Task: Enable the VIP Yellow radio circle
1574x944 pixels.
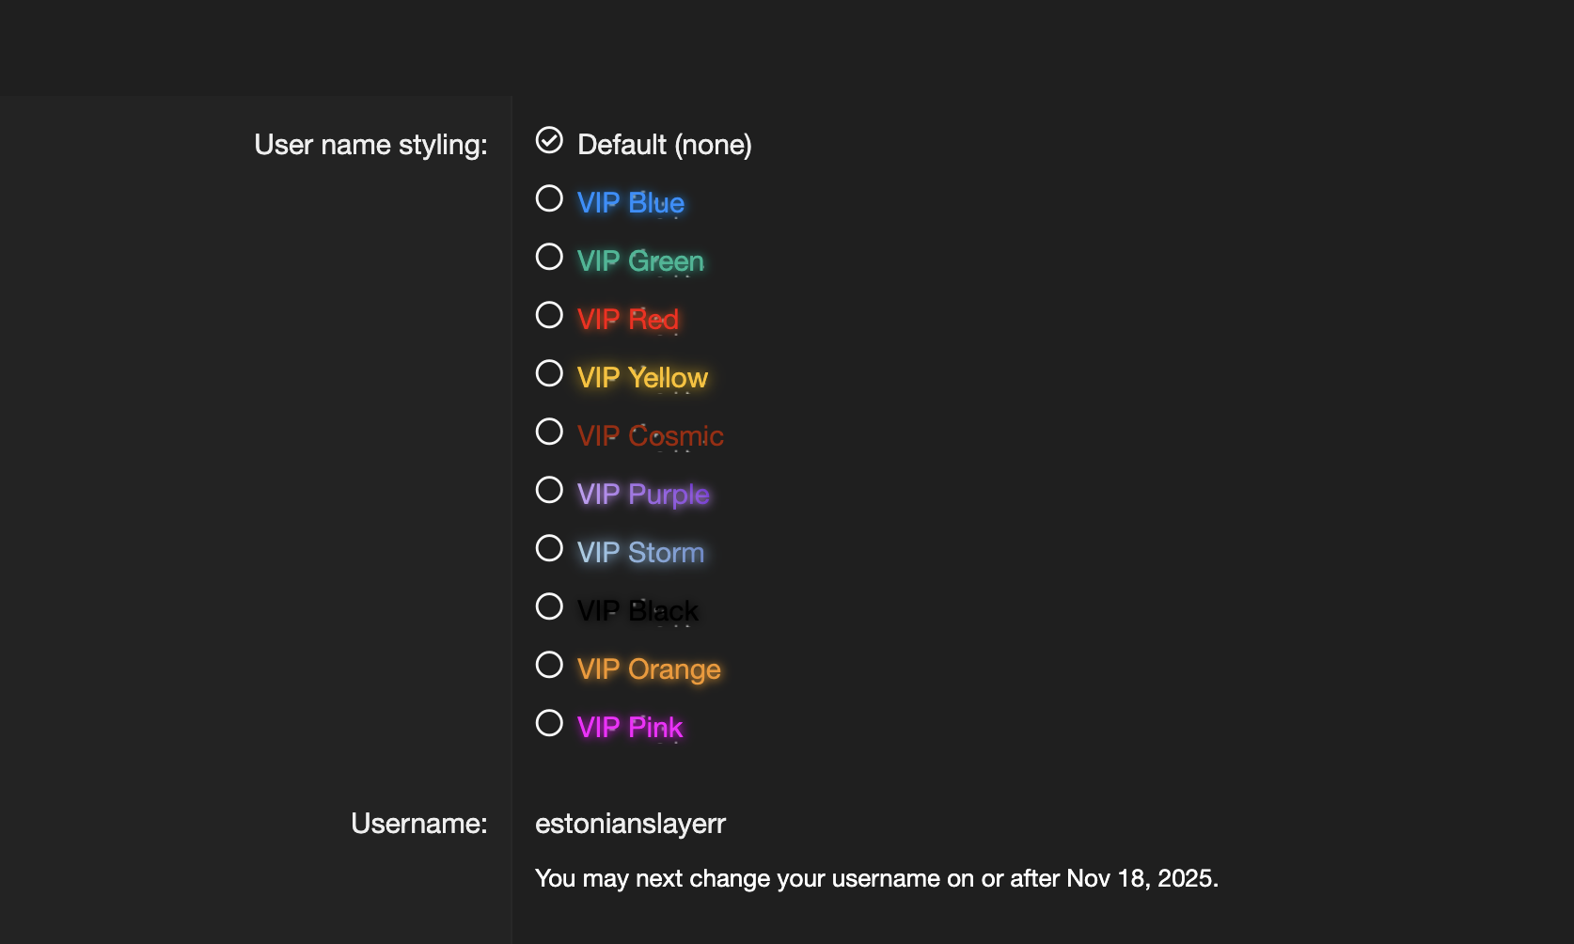Action: [549, 373]
